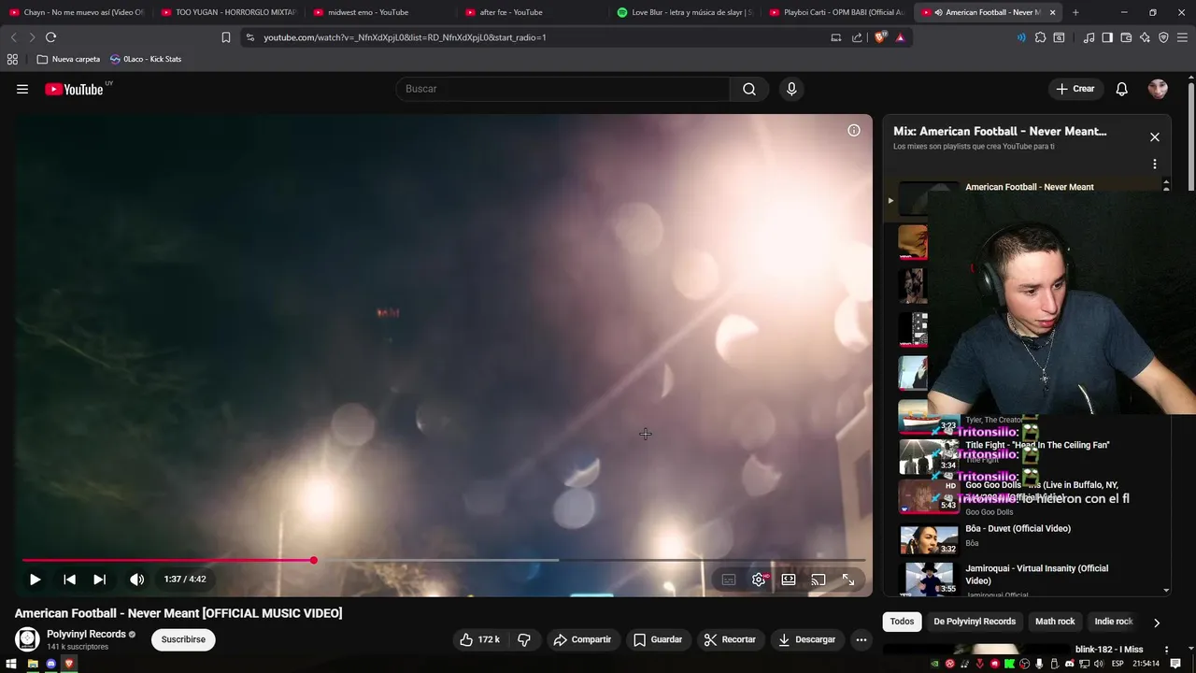Image resolution: width=1196 pixels, height=673 pixels.
Task: Bookmark this page in address bar
Action: point(225,37)
